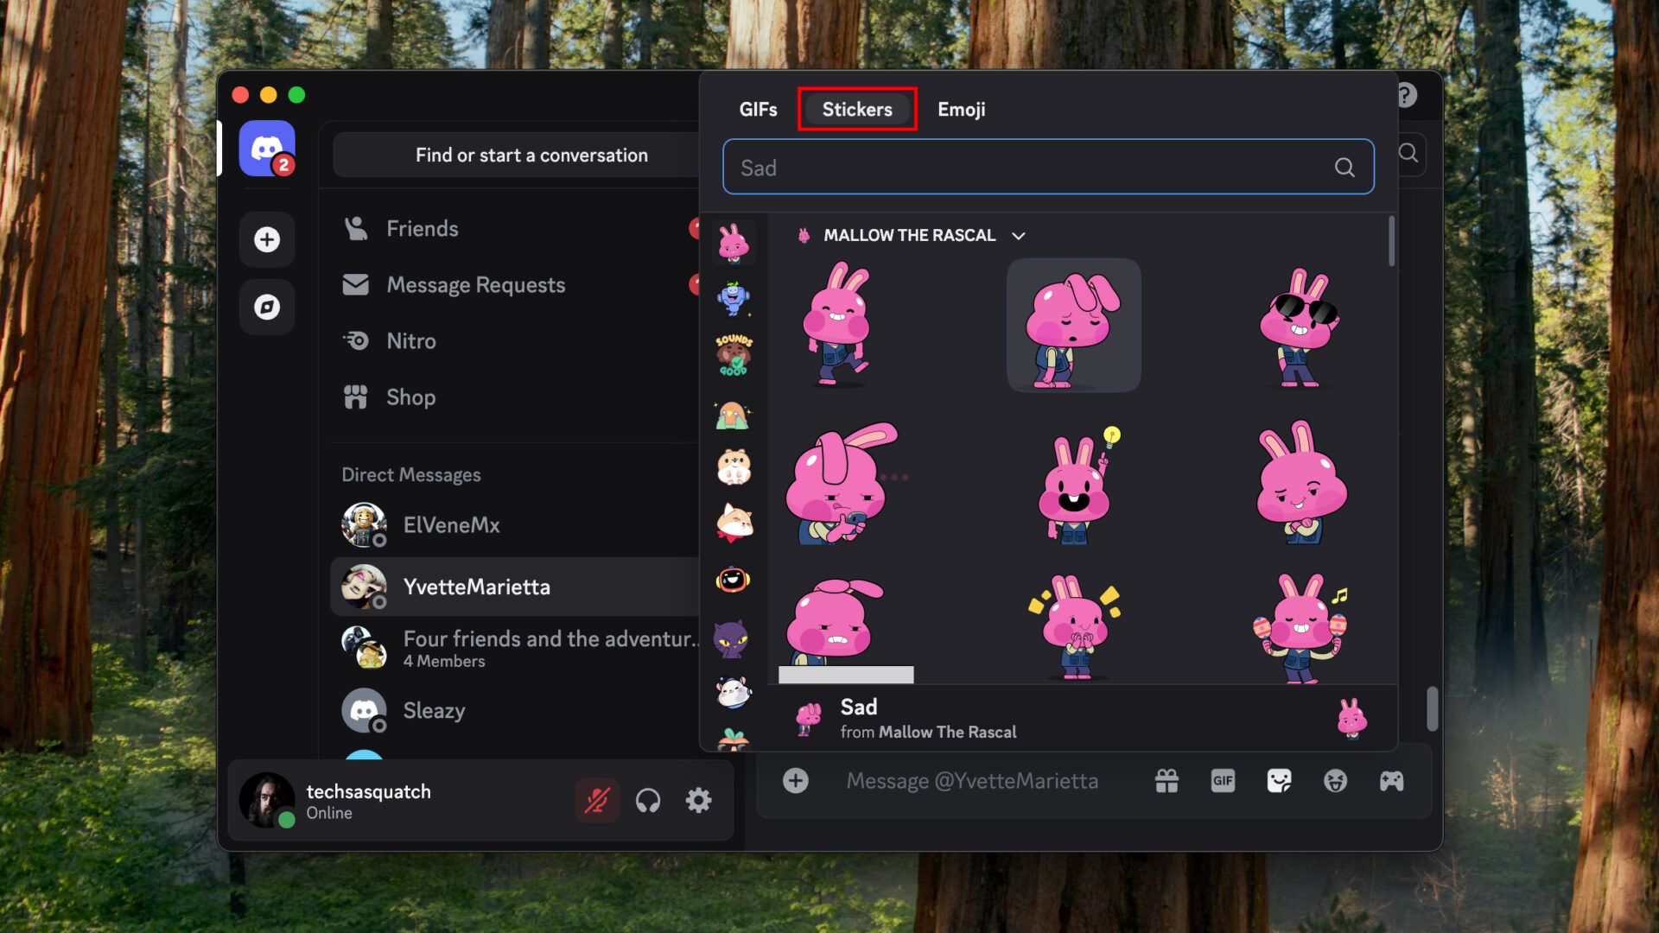Image resolution: width=1659 pixels, height=933 pixels.
Task: Open activities game controller icon
Action: click(x=1391, y=781)
